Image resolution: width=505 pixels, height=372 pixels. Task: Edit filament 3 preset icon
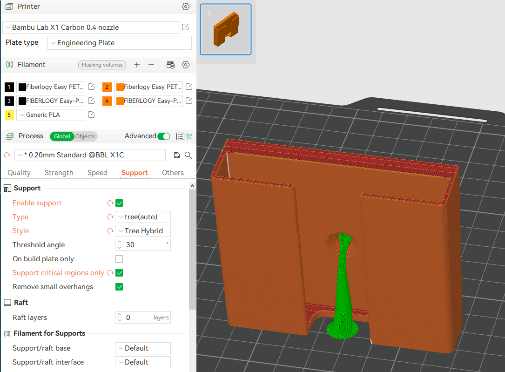pyautogui.click(x=92, y=101)
